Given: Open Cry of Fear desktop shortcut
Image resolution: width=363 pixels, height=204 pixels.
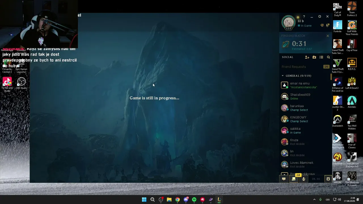Looking at the screenshot, I should tap(352, 45).
